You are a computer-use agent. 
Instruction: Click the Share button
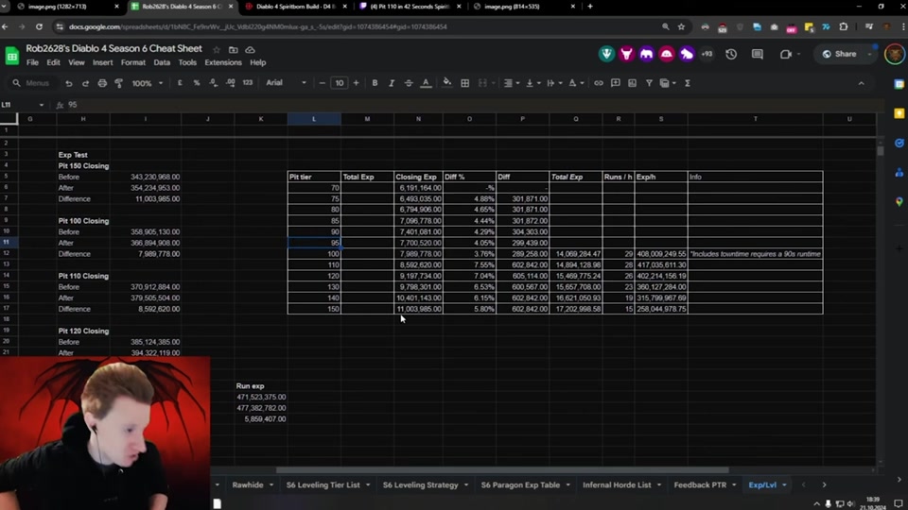tap(840, 54)
